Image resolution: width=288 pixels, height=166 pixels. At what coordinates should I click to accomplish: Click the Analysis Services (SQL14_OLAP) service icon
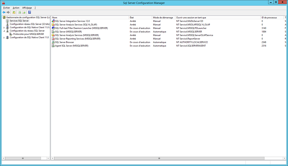click(53, 25)
